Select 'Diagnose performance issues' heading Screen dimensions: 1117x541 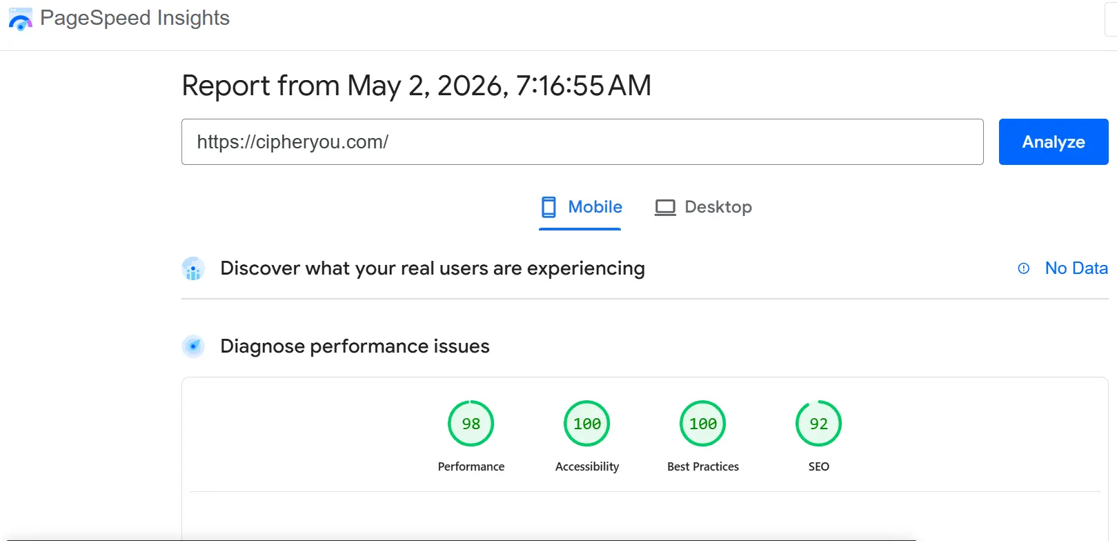click(355, 346)
